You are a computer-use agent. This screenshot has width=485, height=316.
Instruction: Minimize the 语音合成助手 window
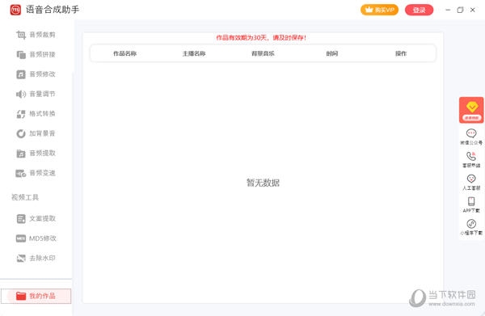[x=448, y=10]
